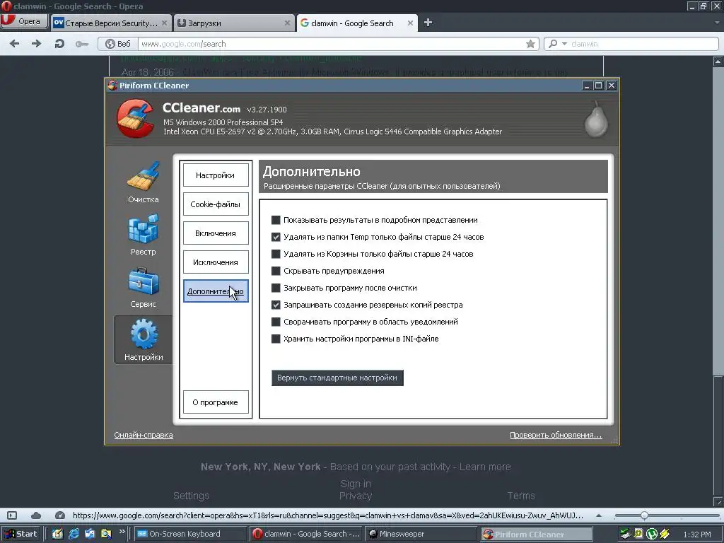This screenshot has height=543, width=724.
Task: Open search engine dropdown arrow in Opera
Action: 564,44
